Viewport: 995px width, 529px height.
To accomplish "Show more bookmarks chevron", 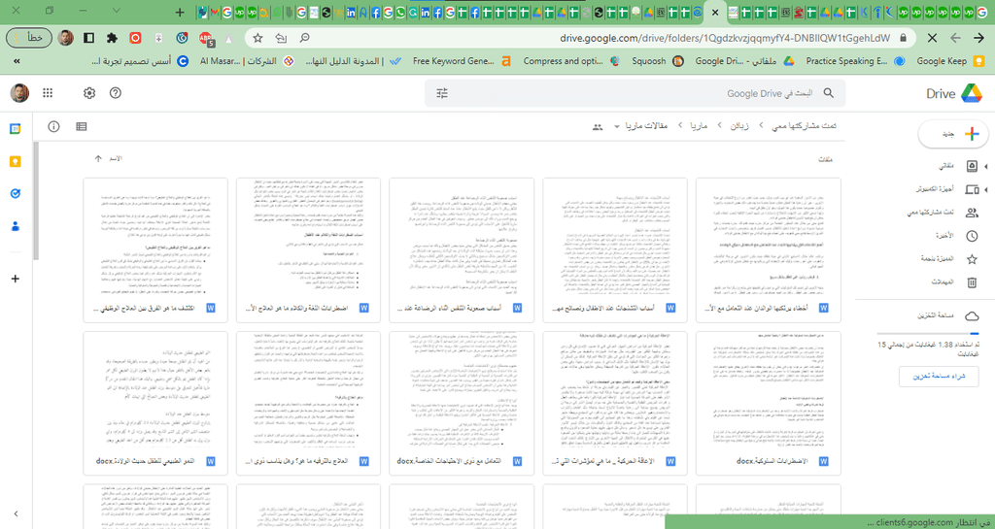I will tap(17, 61).
